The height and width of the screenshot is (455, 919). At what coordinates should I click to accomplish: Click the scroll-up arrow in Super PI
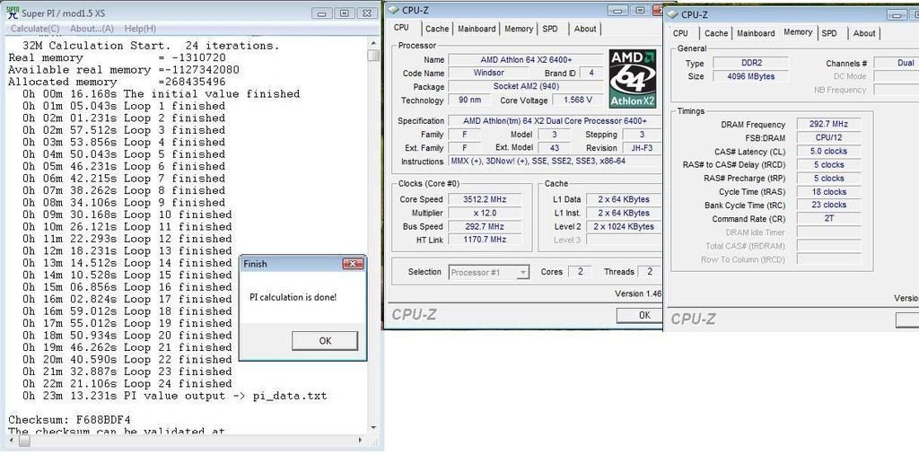[x=373, y=43]
